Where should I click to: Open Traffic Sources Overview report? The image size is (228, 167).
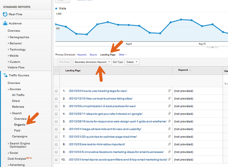14,83
